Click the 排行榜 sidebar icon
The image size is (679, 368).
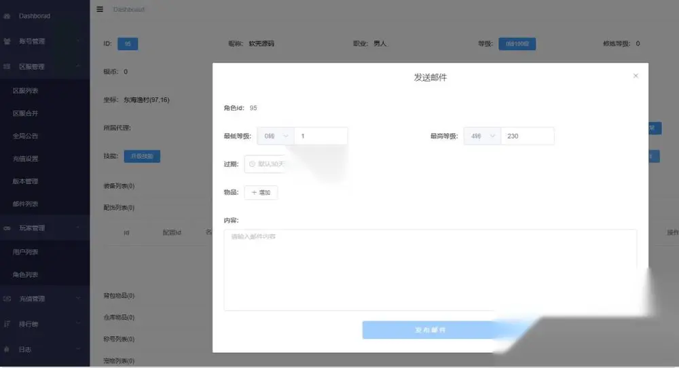[7, 324]
